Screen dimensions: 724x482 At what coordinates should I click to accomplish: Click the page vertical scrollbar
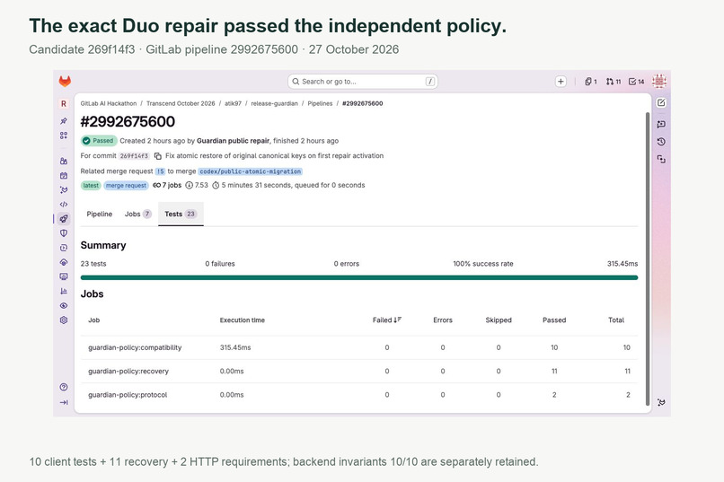pos(648,259)
